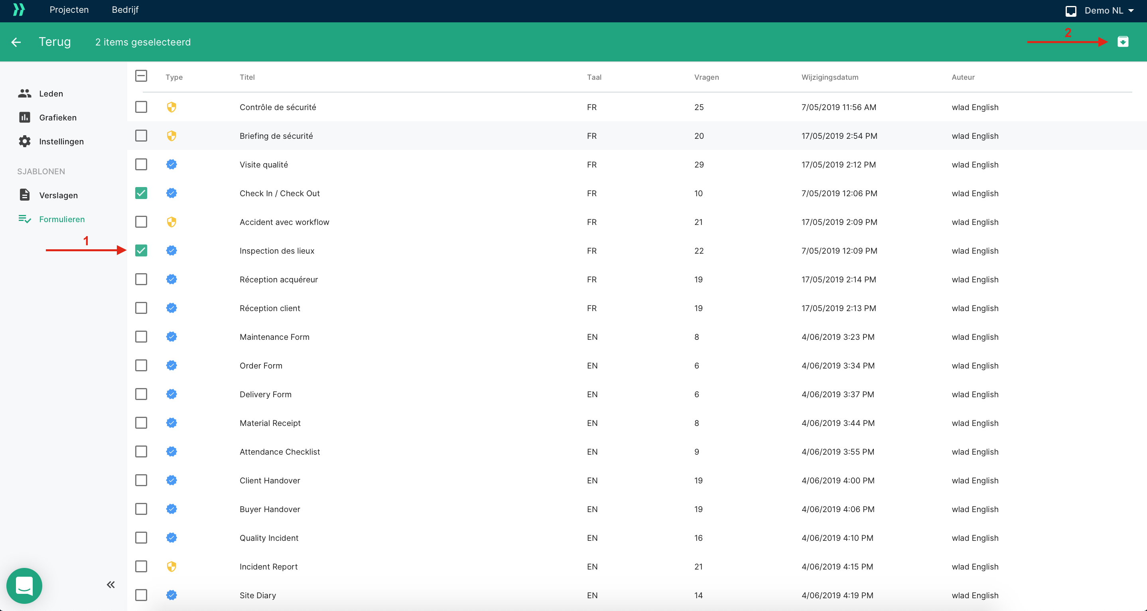Open the Quality Incident form title
The width and height of the screenshot is (1147, 611).
click(269, 538)
